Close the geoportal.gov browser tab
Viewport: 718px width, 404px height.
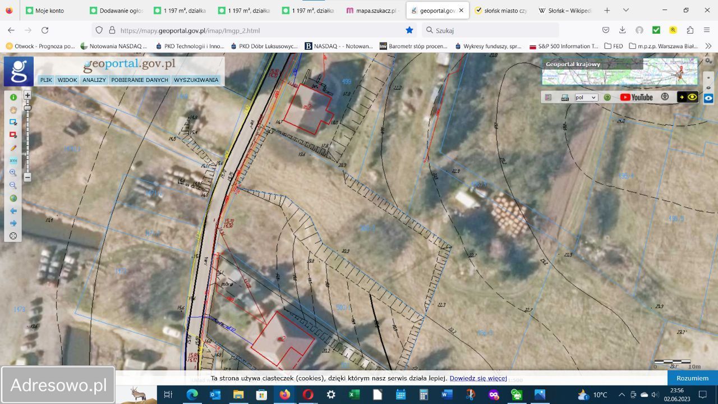[461, 11]
